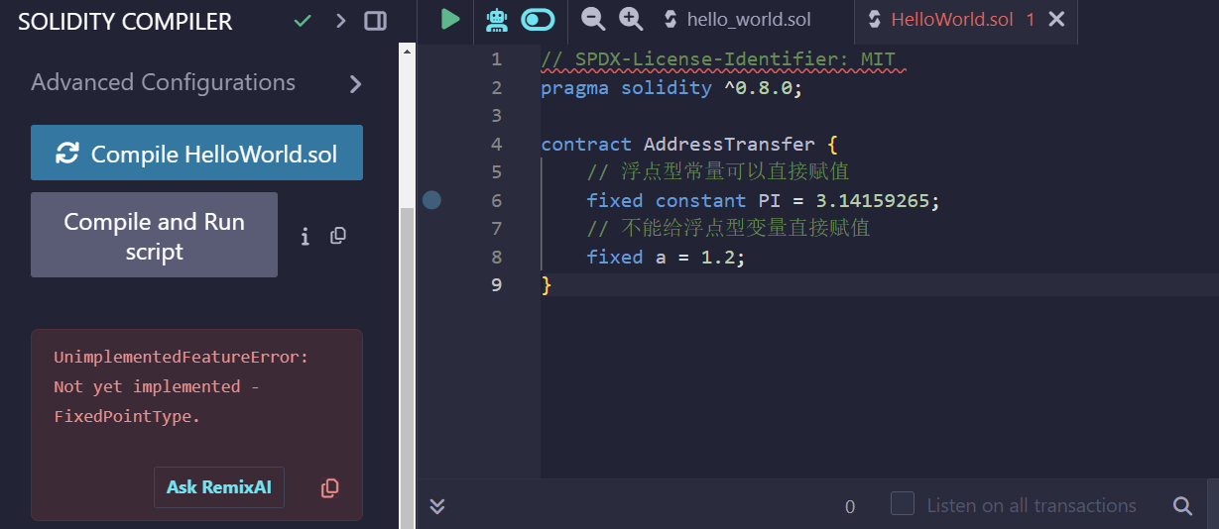Viewport: 1219px width, 529px height.
Task: Toggle the side panel layout icon
Action: [375, 21]
